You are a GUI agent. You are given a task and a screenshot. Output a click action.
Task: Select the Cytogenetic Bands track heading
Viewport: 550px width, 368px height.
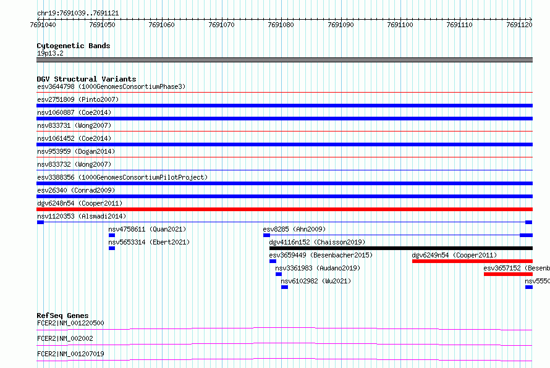point(74,46)
